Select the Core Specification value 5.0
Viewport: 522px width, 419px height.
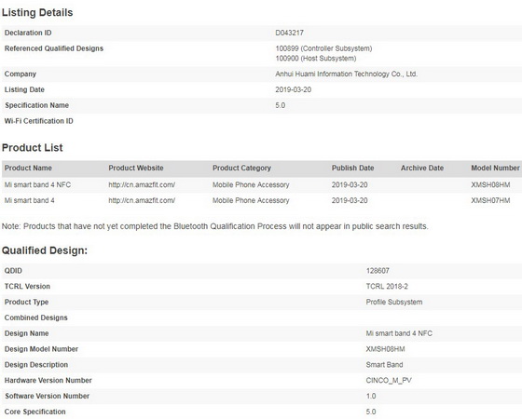[371, 412]
